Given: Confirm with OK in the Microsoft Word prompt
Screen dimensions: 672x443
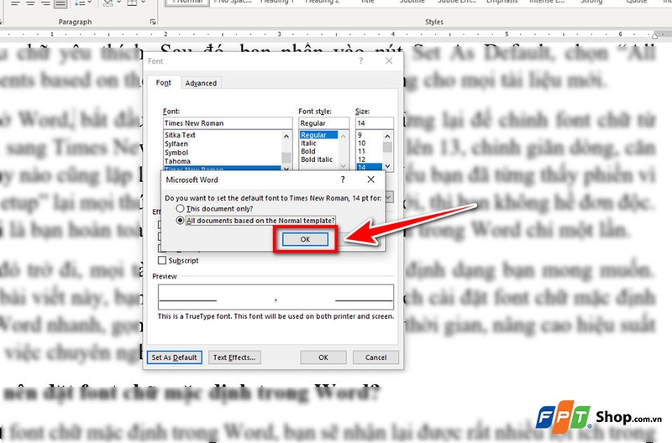Looking at the screenshot, I should (x=305, y=239).
